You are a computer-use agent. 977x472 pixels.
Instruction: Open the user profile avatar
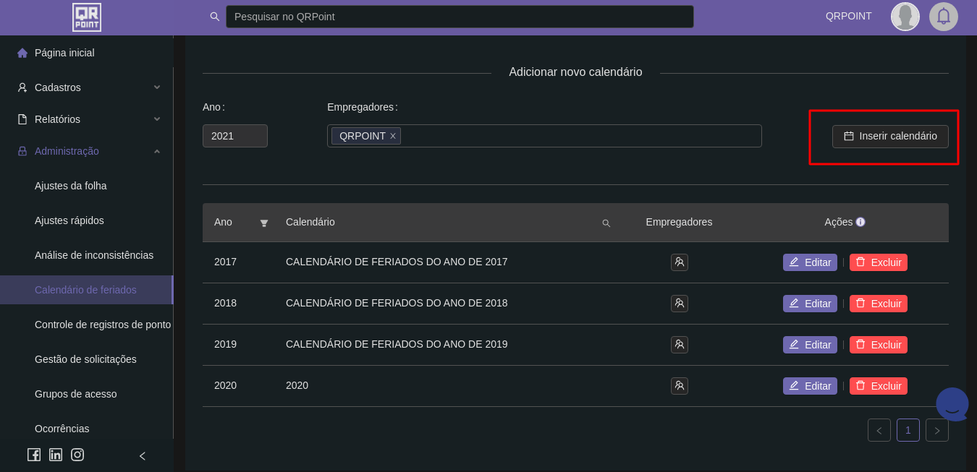point(905,17)
